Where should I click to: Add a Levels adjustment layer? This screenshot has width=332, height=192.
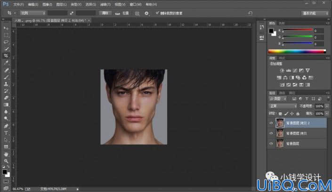click(288, 71)
